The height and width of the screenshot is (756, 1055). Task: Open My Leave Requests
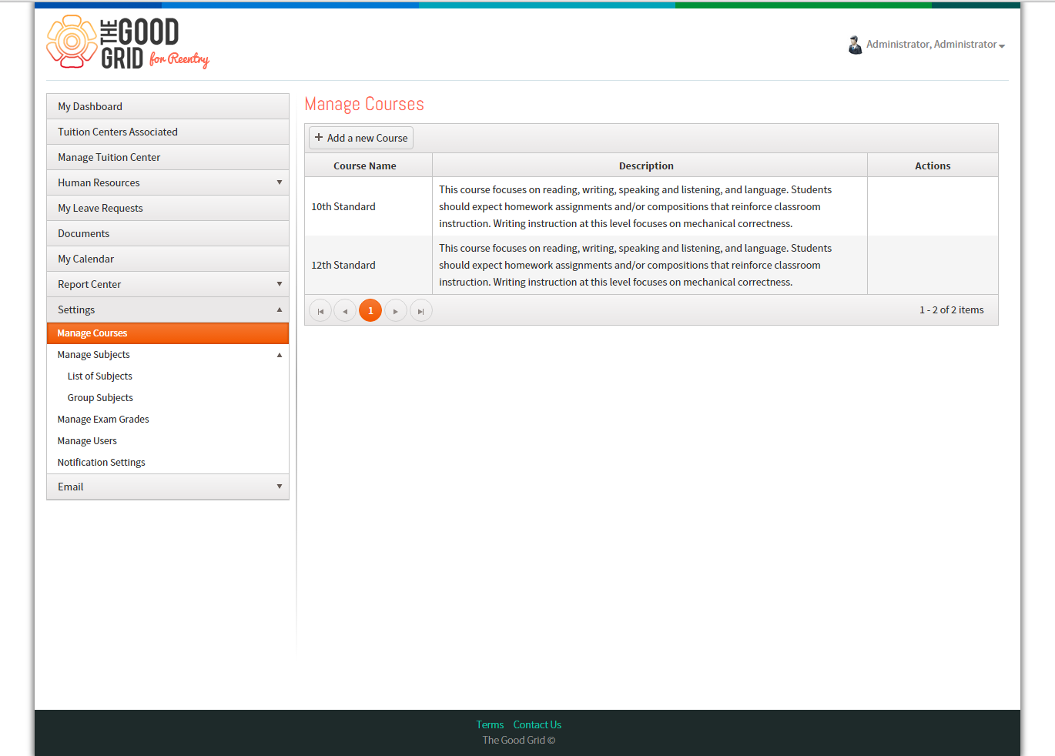168,208
